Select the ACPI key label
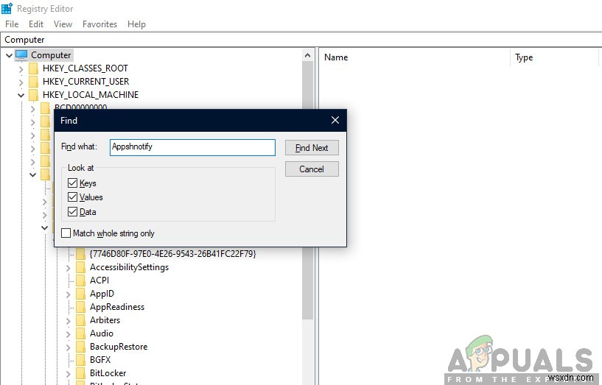This screenshot has width=602, height=385. click(99, 280)
